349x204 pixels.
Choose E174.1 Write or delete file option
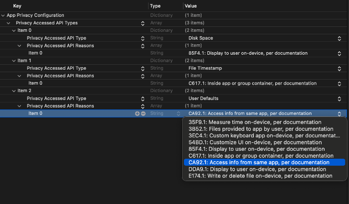click(x=264, y=176)
